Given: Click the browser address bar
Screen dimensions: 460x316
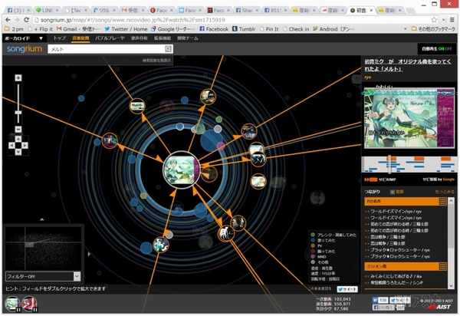Looking at the screenshot, I should 232,20.
